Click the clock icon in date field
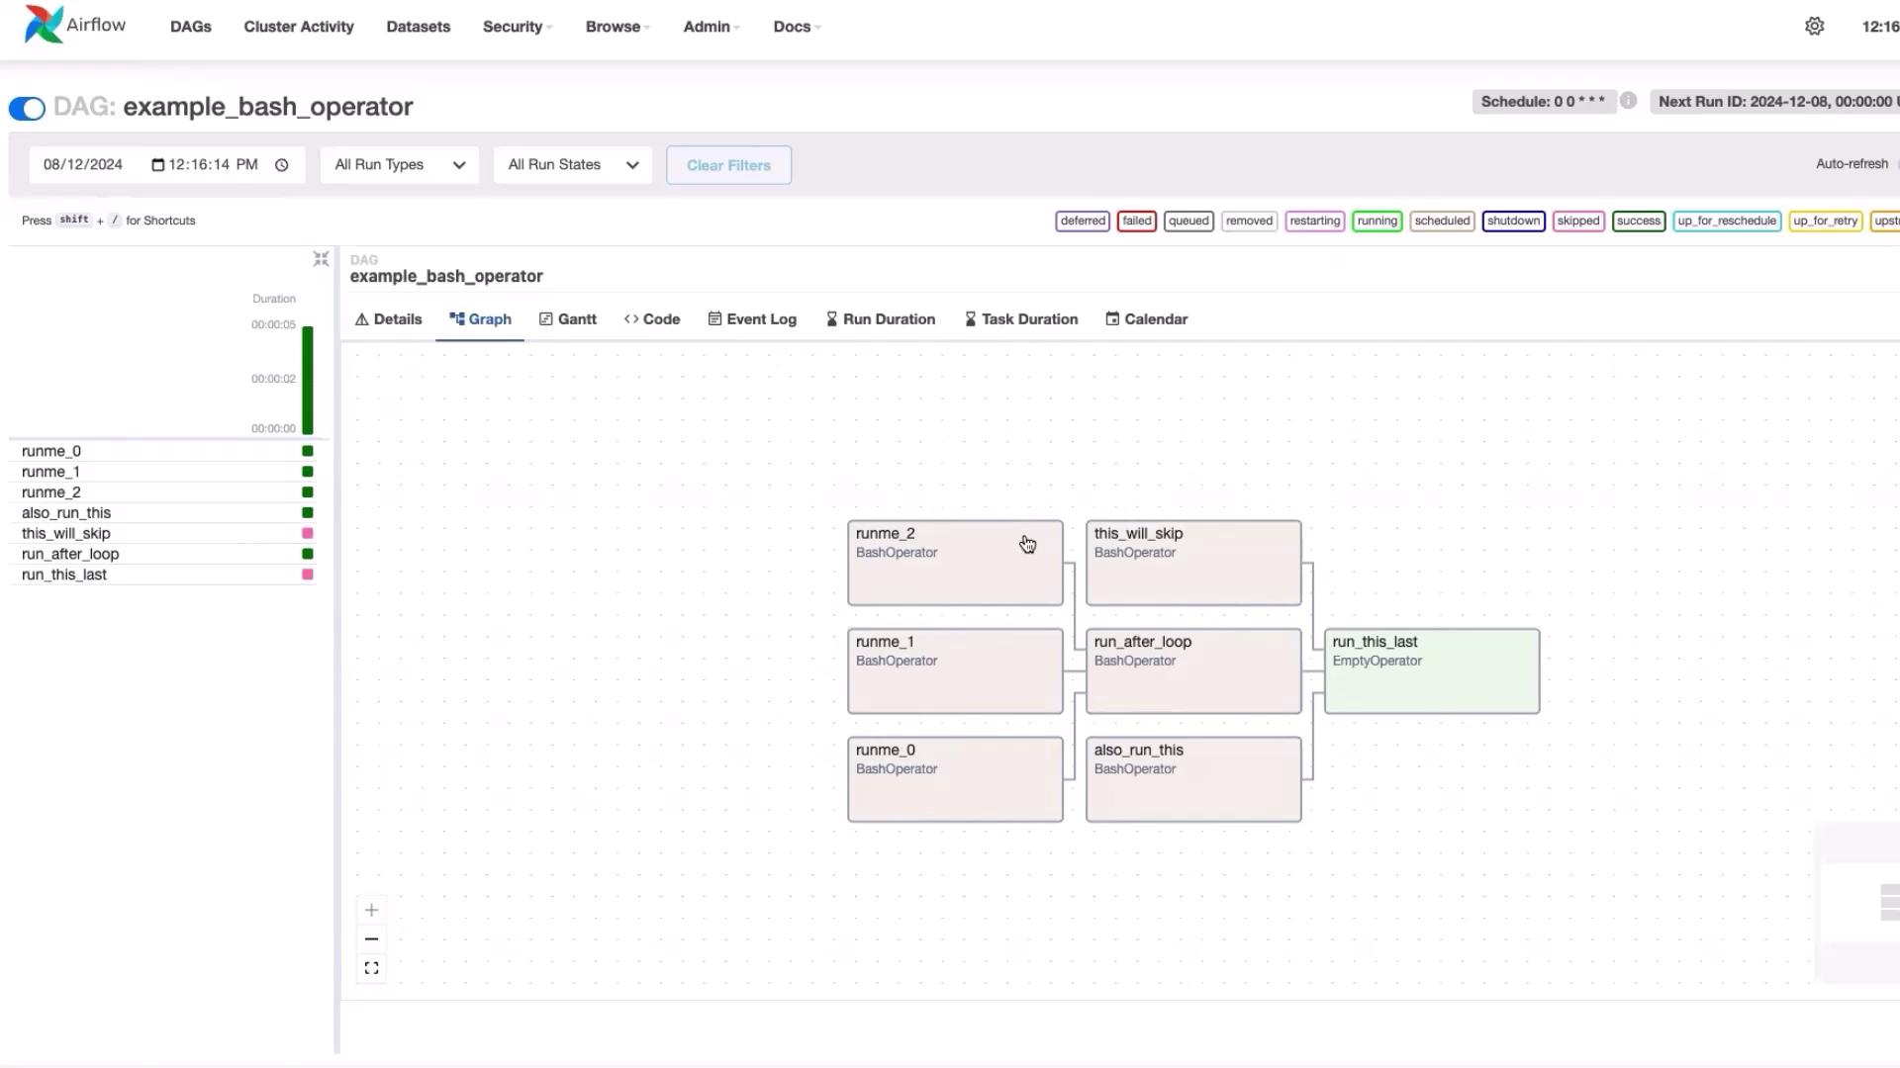This screenshot has height=1068, width=1900. (x=282, y=165)
